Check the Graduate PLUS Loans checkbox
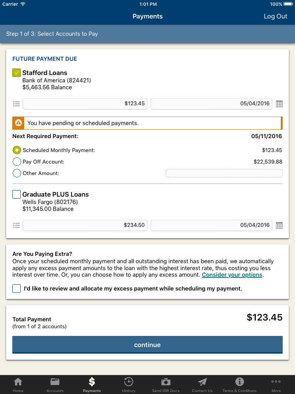The width and height of the screenshot is (295, 394). (x=17, y=194)
